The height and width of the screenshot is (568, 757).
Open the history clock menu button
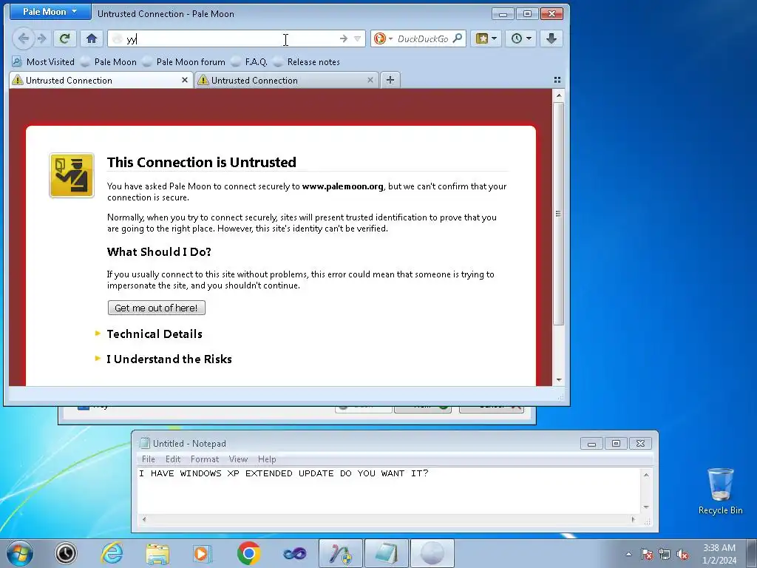(x=521, y=38)
